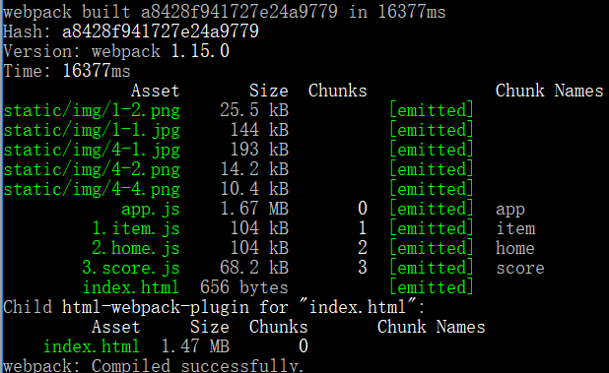Click static/img/4-4.png asset name

(92, 190)
